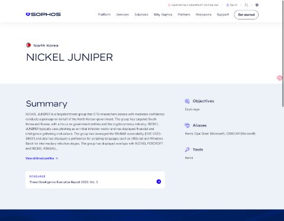Click the pink floating widget icon at right edge
The width and height of the screenshot is (284, 221).
click(279, 78)
